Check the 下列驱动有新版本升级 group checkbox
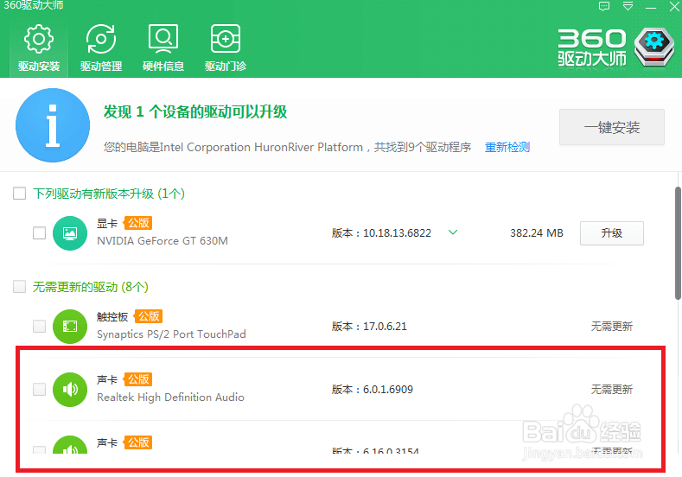Screen dimensions: 682x477 click(20, 193)
